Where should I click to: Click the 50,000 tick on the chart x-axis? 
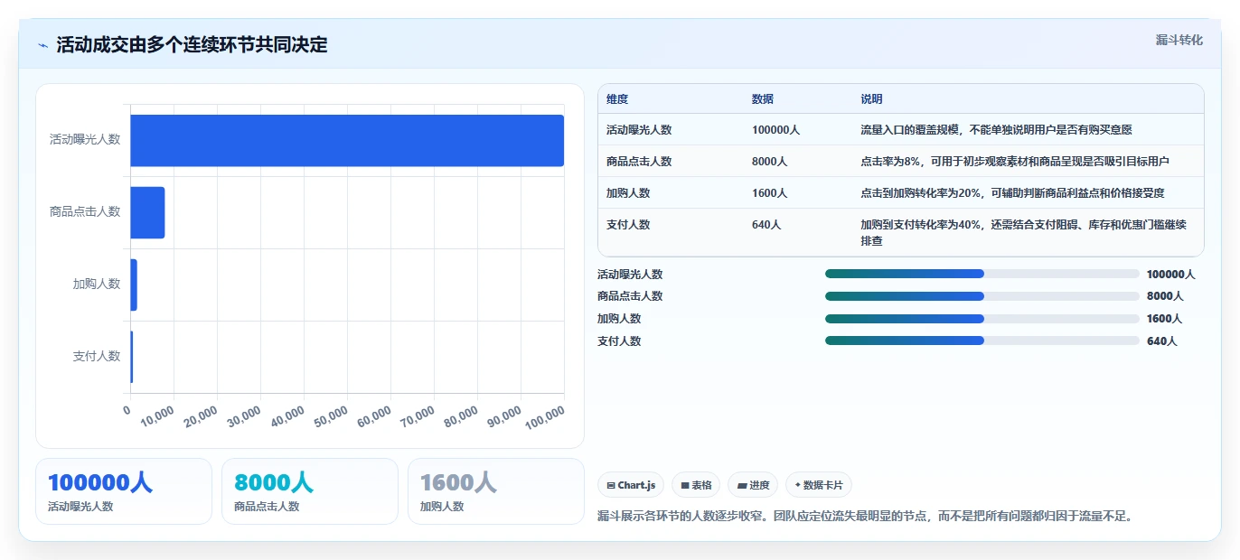[331, 416]
